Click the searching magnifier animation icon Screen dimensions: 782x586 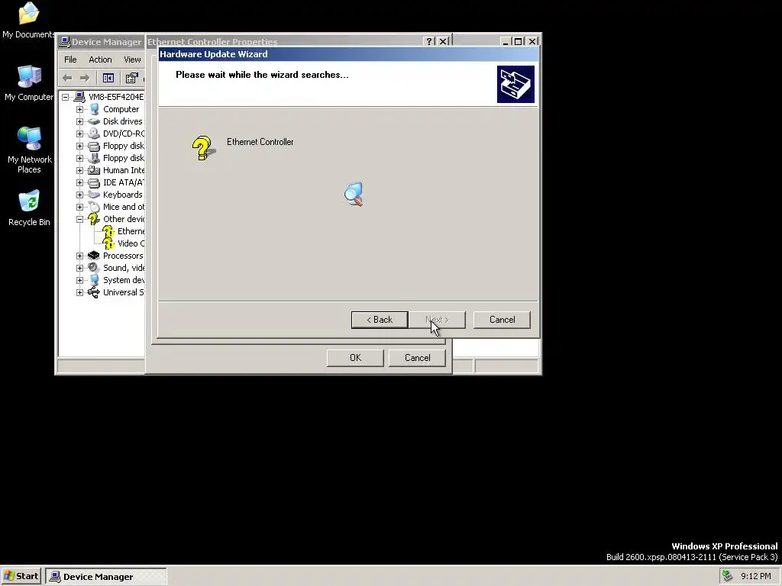[354, 194]
